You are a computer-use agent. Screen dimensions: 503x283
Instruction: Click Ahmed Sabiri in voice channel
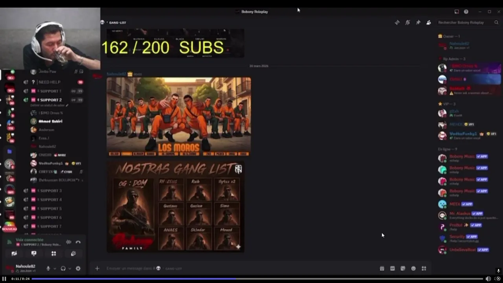pos(50,121)
